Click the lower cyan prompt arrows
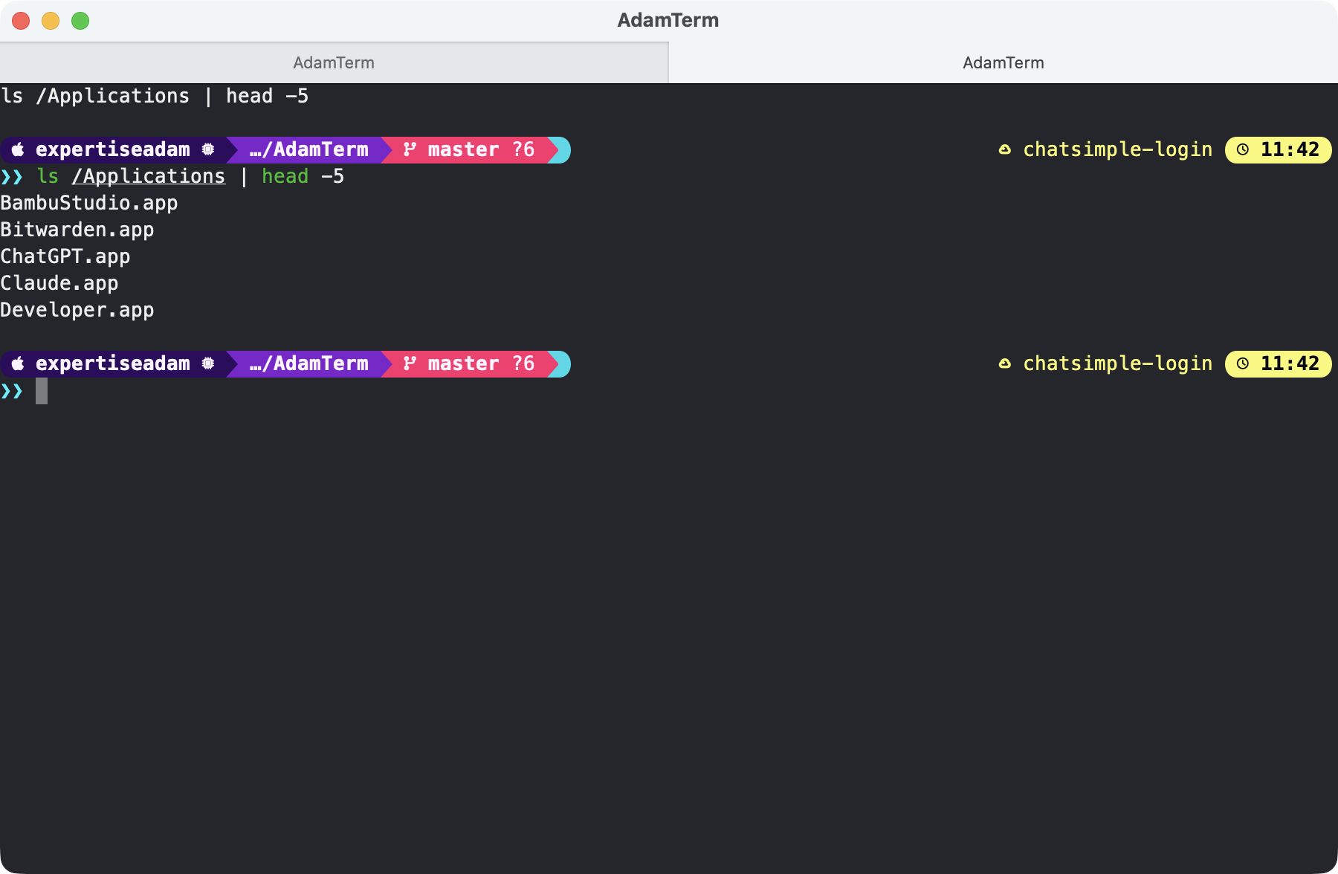This screenshot has height=874, width=1338. [x=12, y=391]
